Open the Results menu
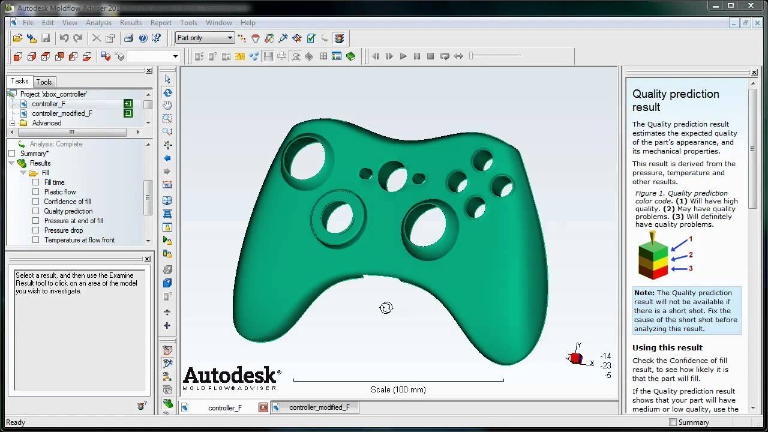Image resolution: width=768 pixels, height=432 pixels. tap(131, 23)
